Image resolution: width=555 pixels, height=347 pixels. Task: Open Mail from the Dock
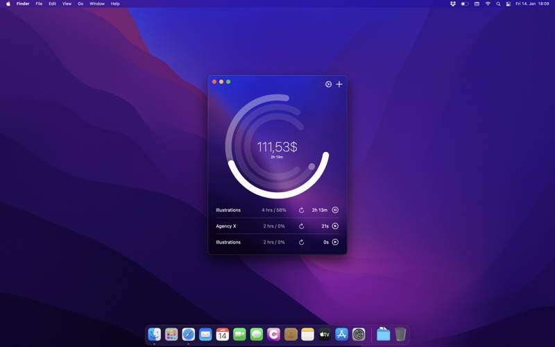click(205, 334)
